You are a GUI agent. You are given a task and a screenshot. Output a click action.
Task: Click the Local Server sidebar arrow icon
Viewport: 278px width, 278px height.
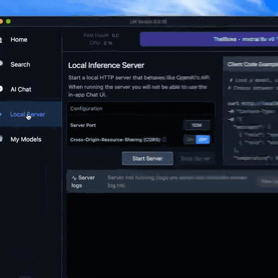point(1,114)
